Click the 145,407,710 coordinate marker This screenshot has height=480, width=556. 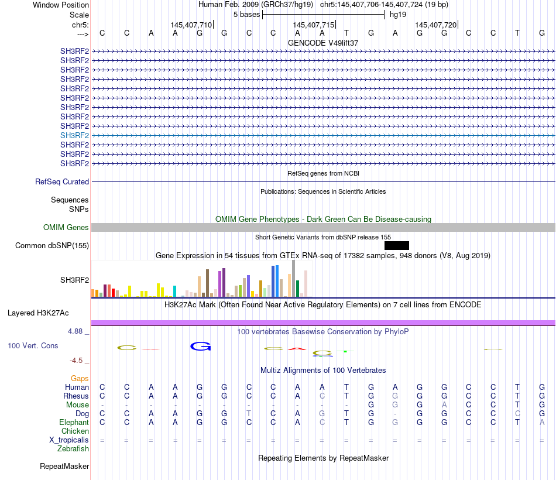191,25
